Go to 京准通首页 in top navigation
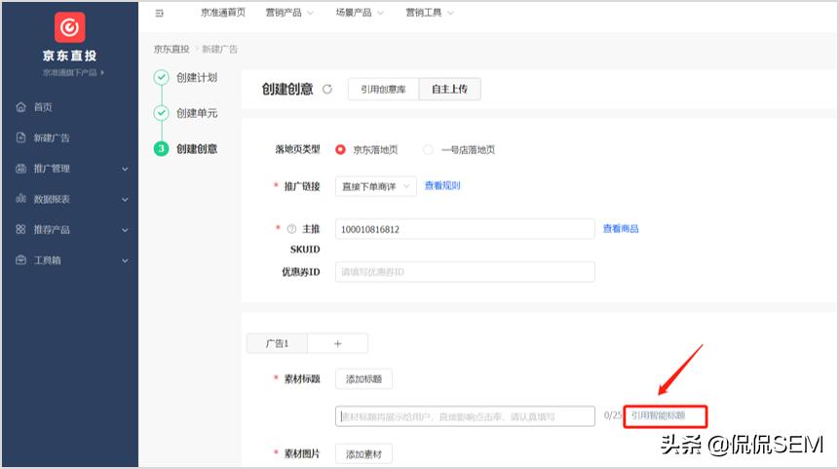The image size is (839, 469). pyautogui.click(x=222, y=13)
